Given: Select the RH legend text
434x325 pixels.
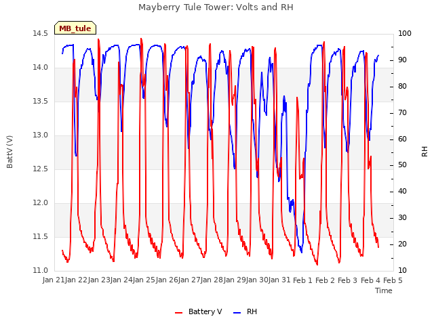Looking at the screenshot, I should [252, 311].
